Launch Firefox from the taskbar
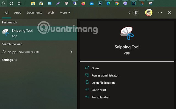Viewport: 176px width, 109px height. coord(83,4)
